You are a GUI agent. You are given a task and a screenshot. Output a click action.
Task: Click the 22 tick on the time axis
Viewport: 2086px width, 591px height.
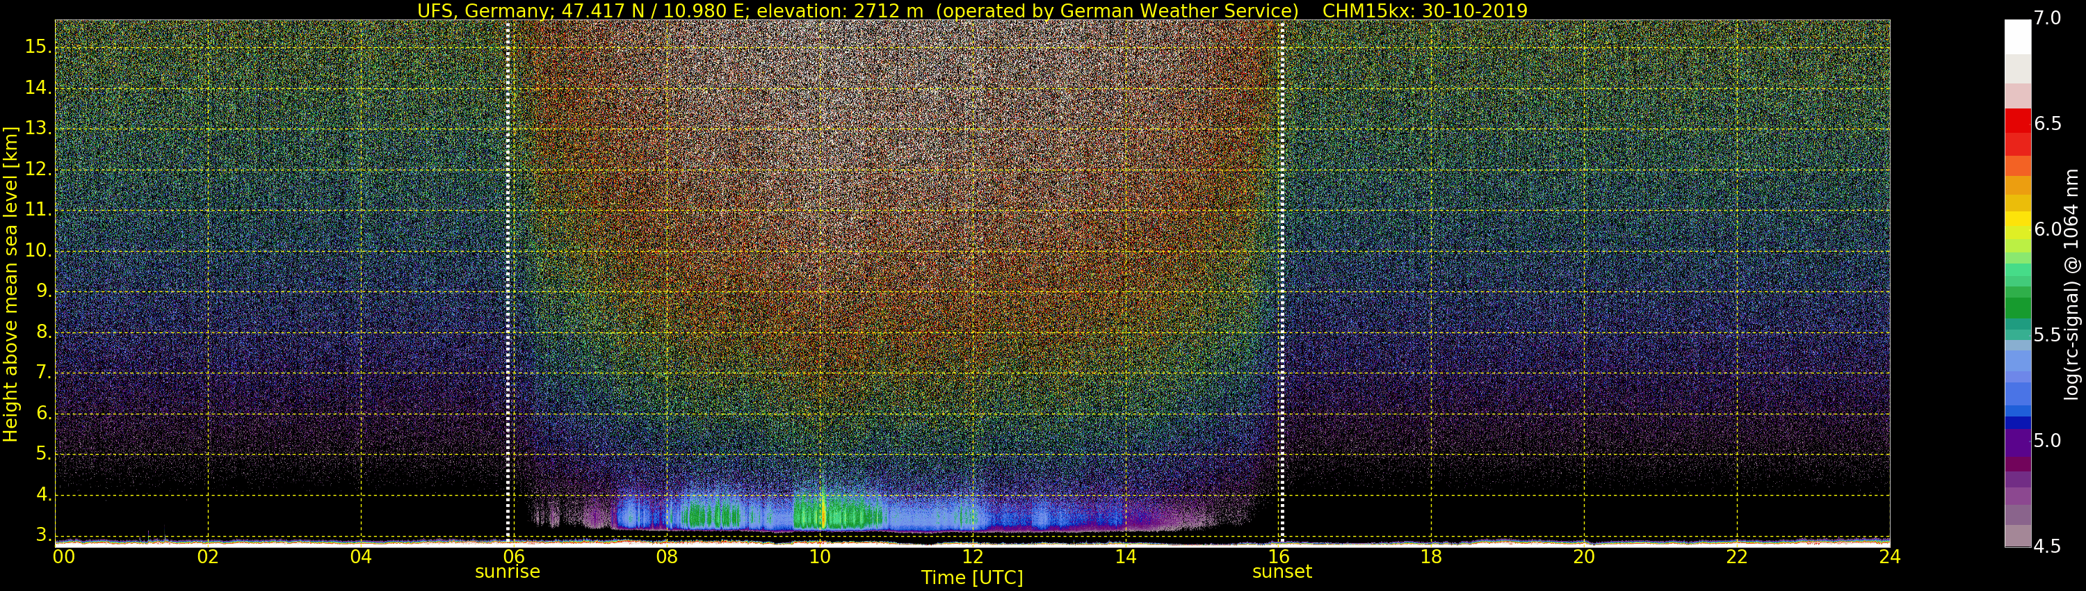click(x=1737, y=557)
